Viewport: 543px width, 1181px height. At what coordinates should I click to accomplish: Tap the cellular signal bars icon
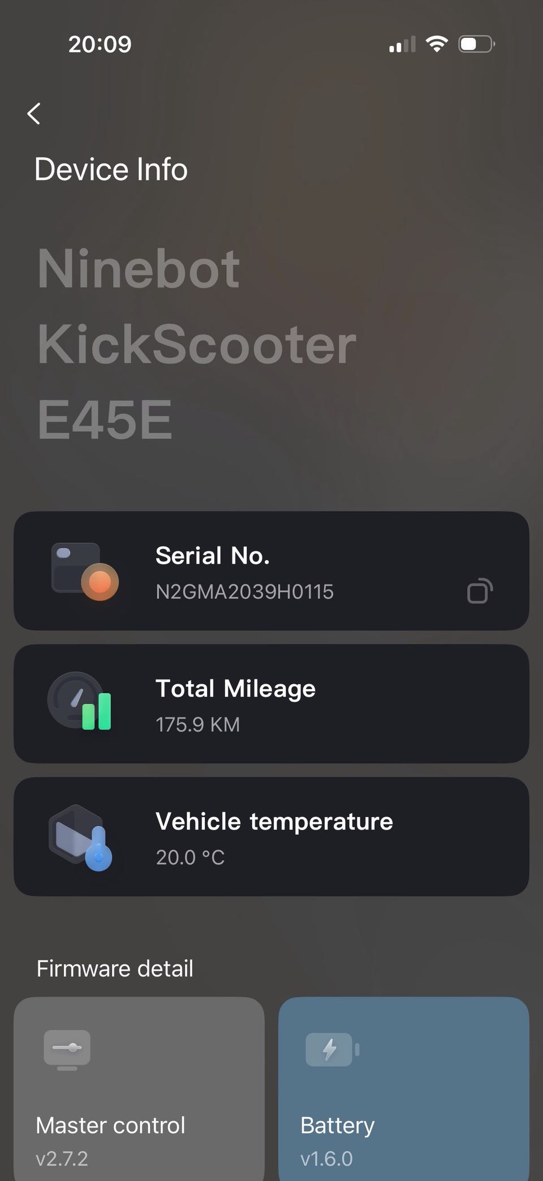402,44
